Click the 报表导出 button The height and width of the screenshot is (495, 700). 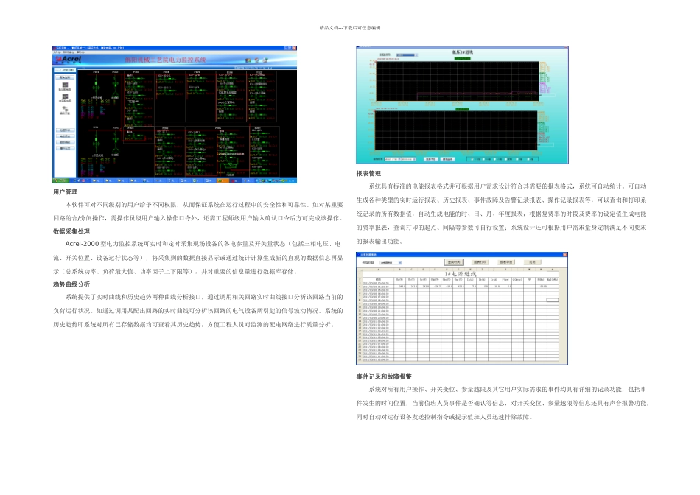[x=505, y=262]
